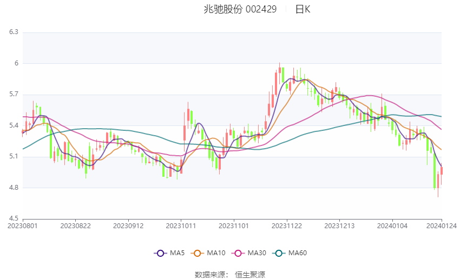This screenshot has height=279, width=460.
Task: Toggle the MA5 legend circle marker
Action: (160, 253)
